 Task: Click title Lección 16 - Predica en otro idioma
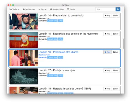(x=58, y=52)
